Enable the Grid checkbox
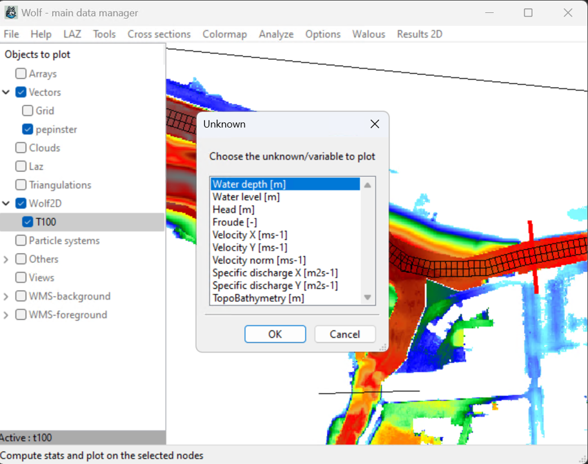This screenshot has height=464, width=588. point(28,111)
